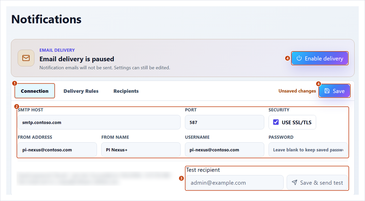Toggle the USE SSL/TLS checkbox
The image size is (365, 201).
[276, 122]
